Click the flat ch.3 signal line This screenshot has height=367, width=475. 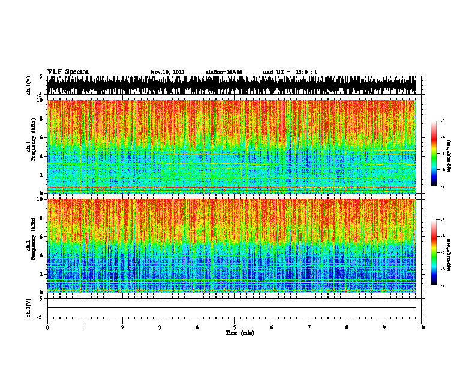[232, 308]
